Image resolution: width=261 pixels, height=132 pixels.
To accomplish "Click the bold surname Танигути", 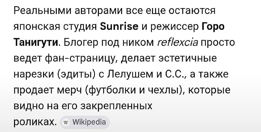I will [36, 43].
